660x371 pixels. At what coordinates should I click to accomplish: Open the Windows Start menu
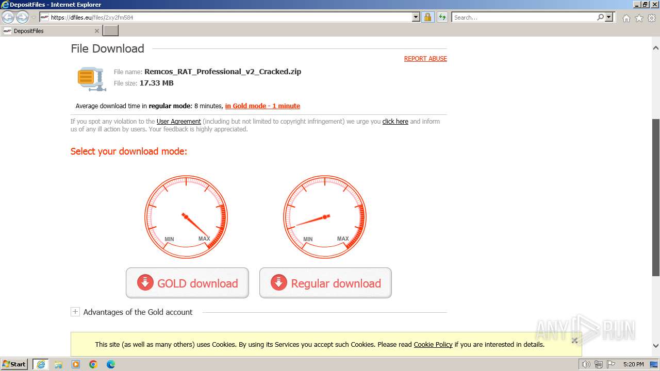[x=14, y=364]
